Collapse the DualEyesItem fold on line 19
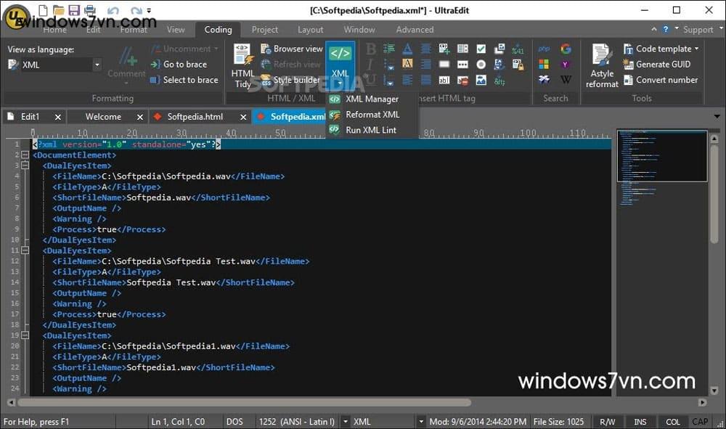The width and height of the screenshot is (726, 429). 25,335
